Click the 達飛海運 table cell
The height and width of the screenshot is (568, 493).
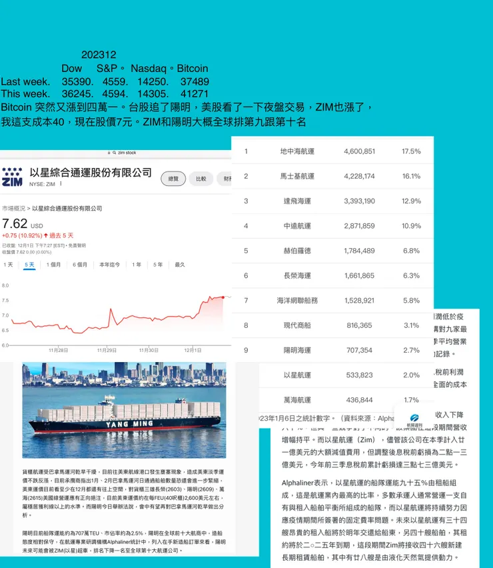(297, 201)
